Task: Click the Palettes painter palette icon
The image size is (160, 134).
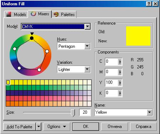Action: 56,14
